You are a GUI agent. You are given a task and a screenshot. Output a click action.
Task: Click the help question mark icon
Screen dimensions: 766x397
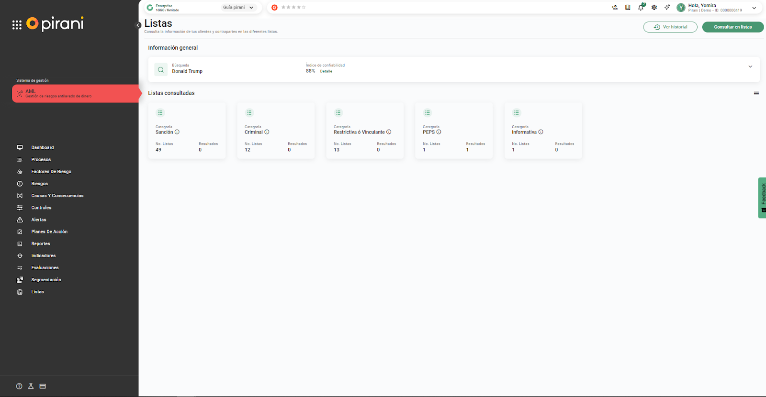[19, 386]
